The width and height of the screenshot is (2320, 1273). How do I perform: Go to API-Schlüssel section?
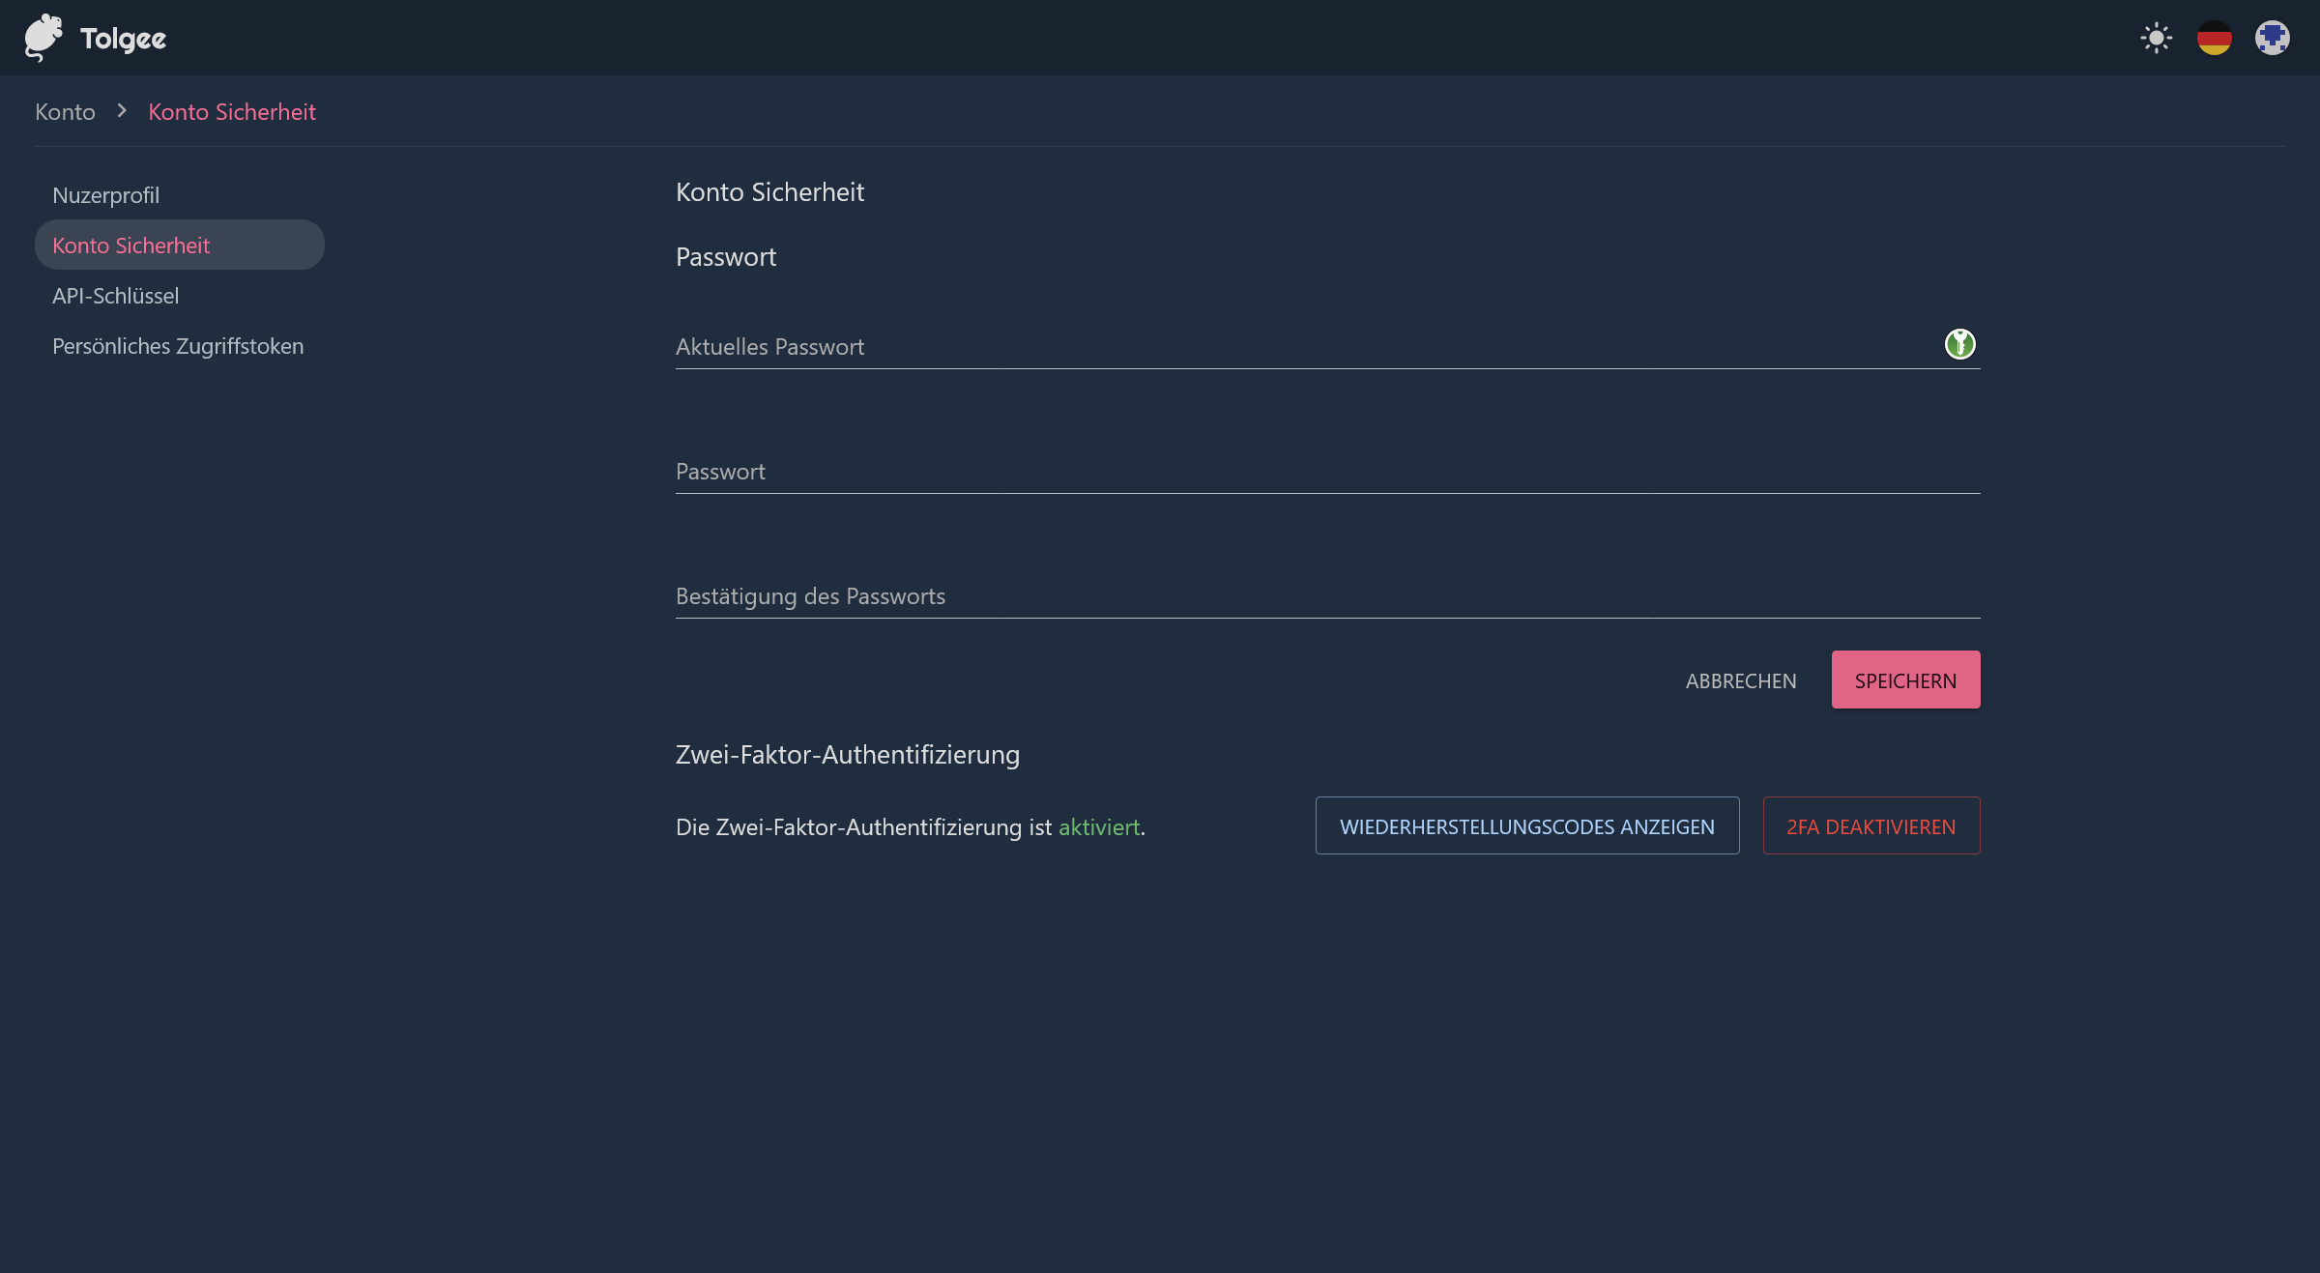(116, 296)
